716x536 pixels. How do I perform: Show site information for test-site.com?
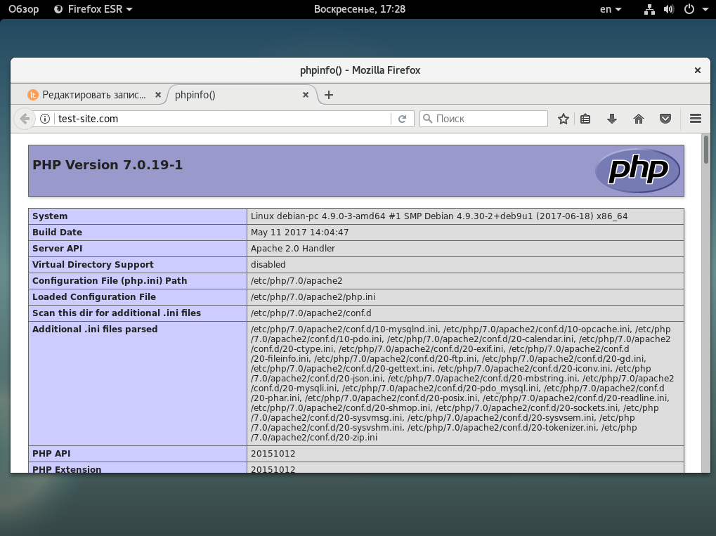click(x=45, y=119)
